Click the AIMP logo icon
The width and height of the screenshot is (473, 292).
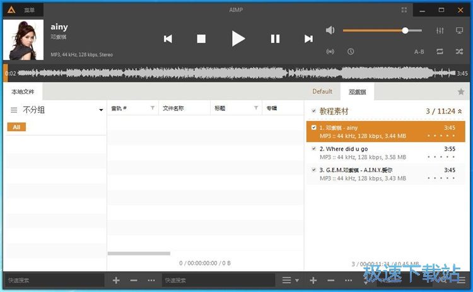coord(11,10)
